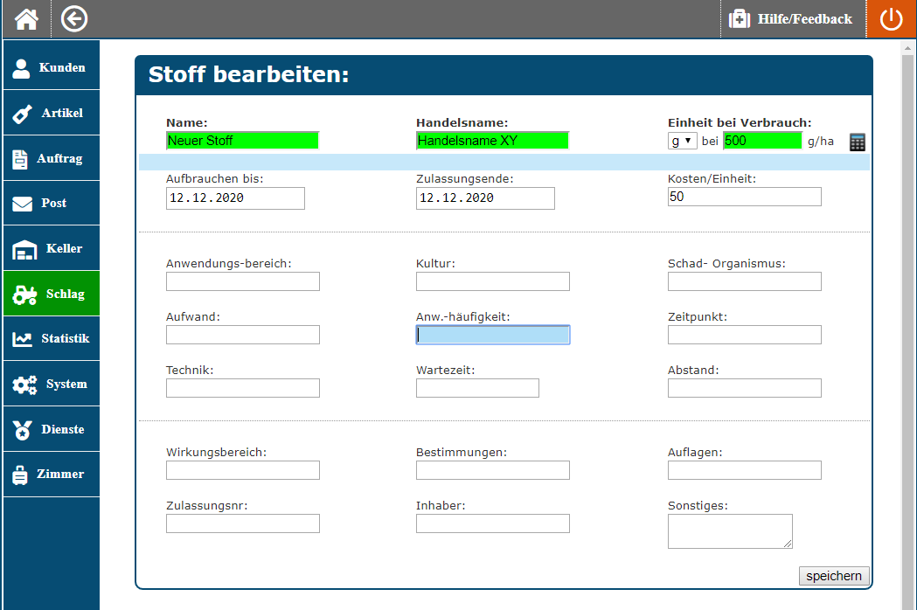Click the home icon in top bar
917x610 pixels.
(26, 18)
